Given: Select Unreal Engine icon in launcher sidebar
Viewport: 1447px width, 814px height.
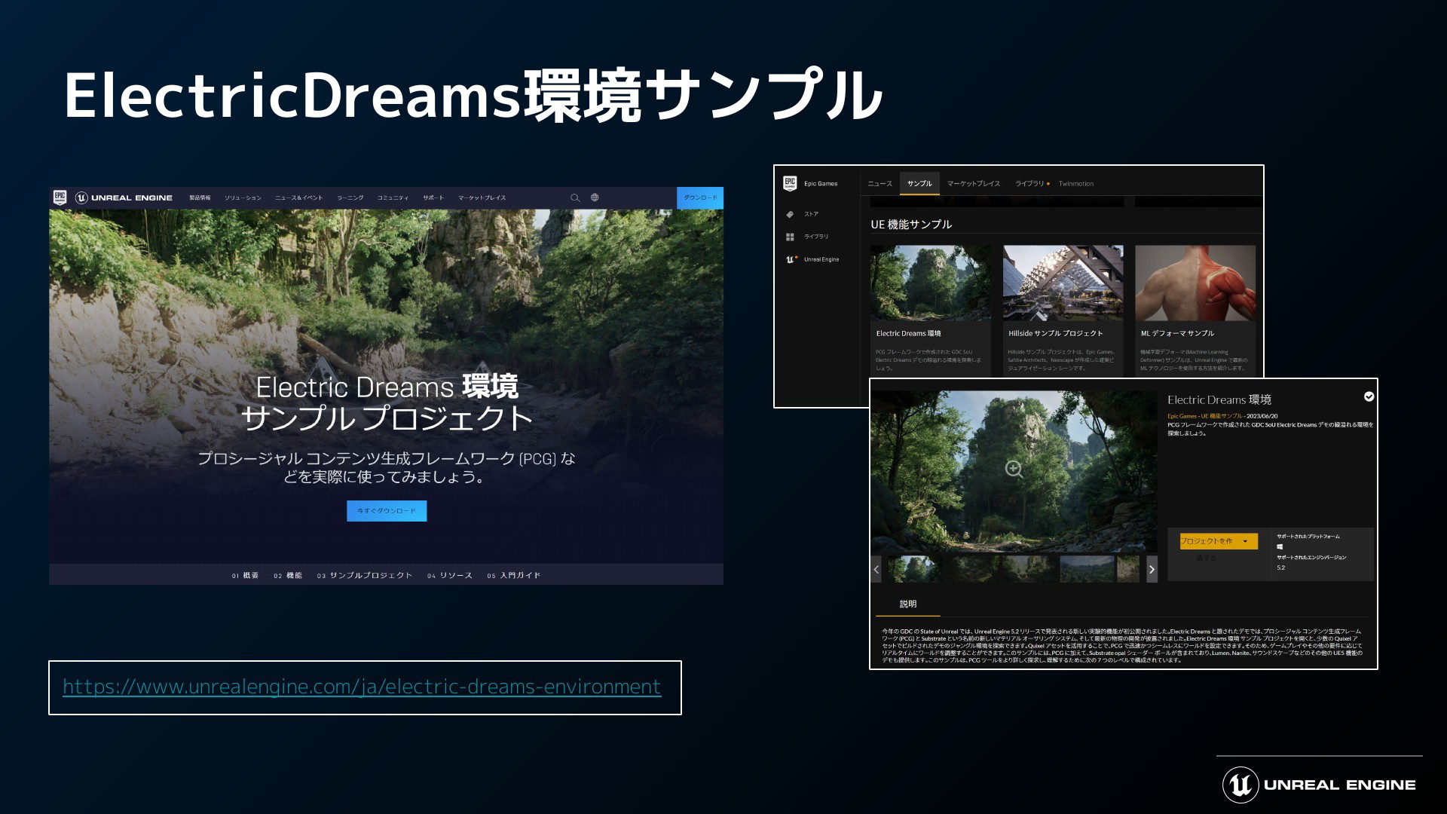Looking at the screenshot, I should click(x=791, y=259).
